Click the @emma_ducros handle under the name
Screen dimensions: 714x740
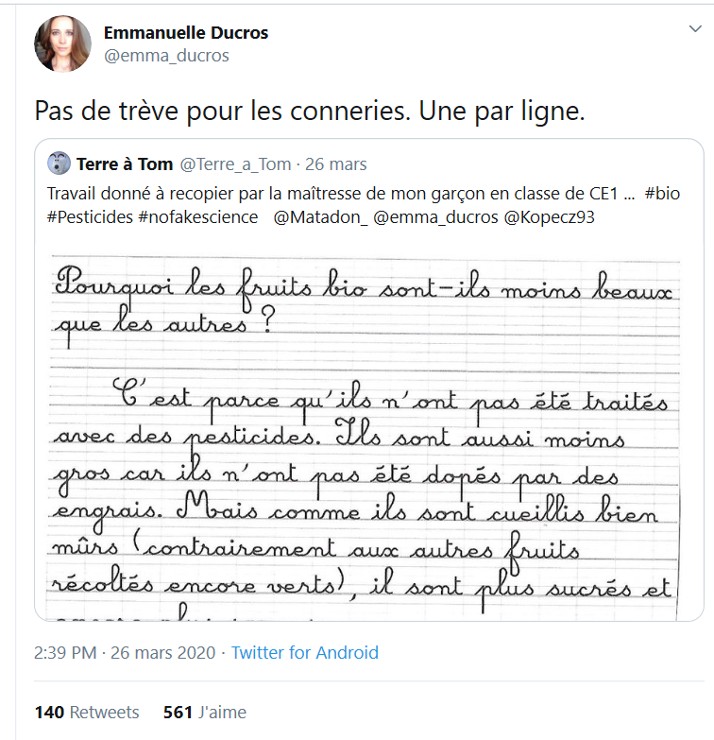166,56
